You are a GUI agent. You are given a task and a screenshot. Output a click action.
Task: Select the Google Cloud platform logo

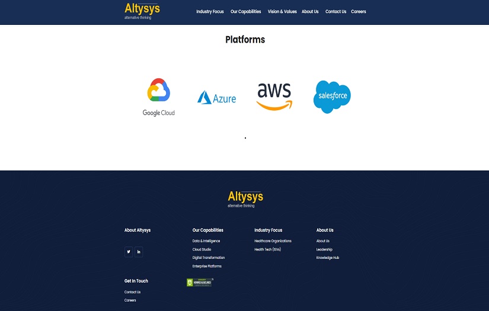(159, 97)
